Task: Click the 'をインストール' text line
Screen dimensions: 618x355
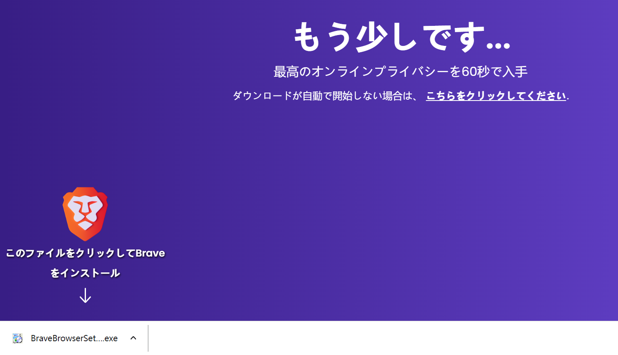Action: [x=85, y=273]
